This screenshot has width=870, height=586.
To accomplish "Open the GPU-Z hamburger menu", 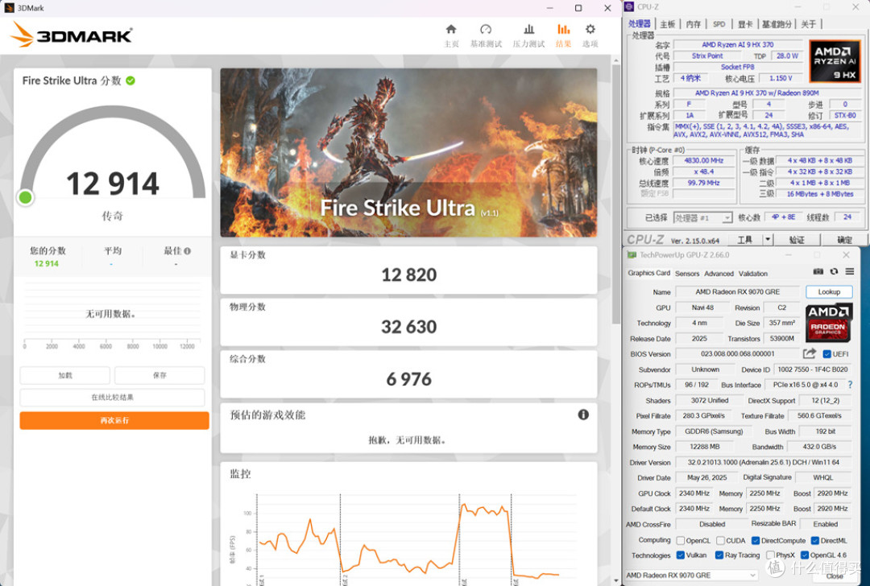I will (850, 271).
